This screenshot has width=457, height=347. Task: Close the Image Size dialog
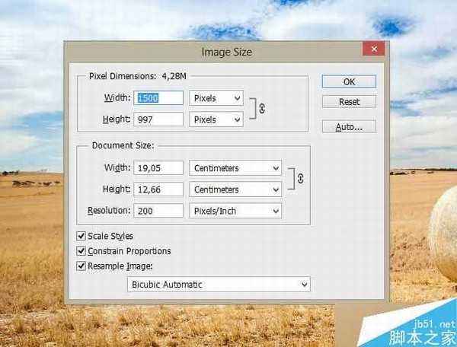372,52
